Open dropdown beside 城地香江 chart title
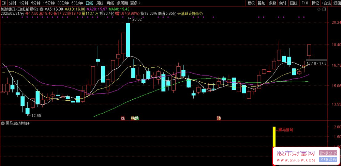Image resolution: width=341 pixels, height=166 pixels. pyautogui.click(x=41, y=9)
